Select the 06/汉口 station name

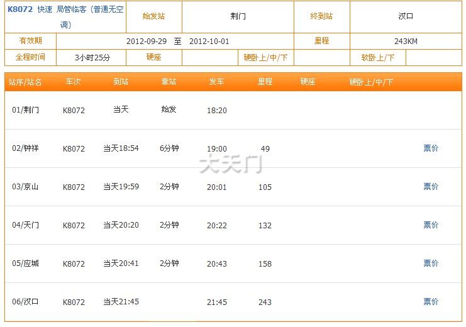pos(26,302)
